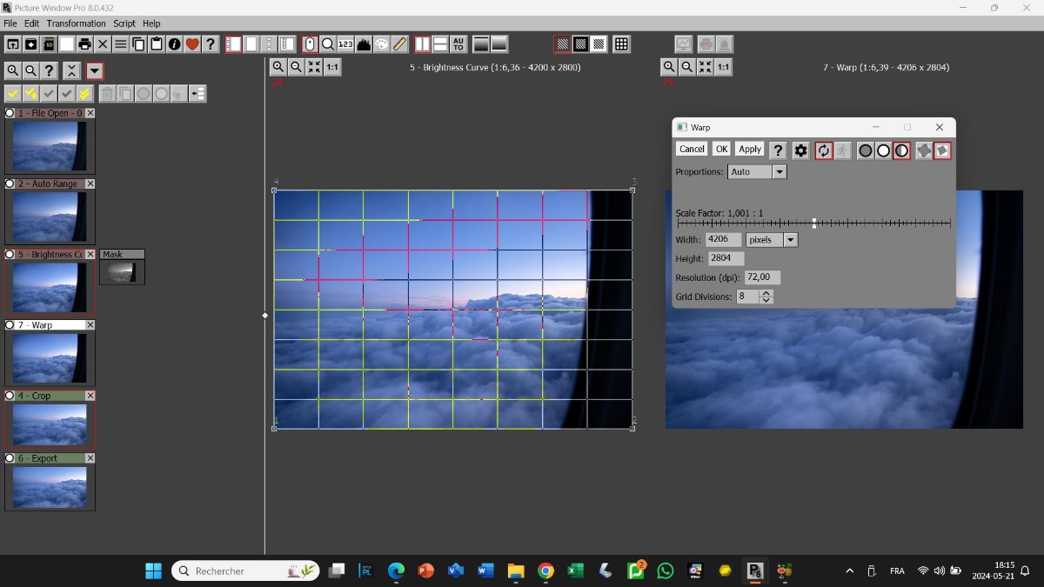Open the Transformation menu
This screenshot has height=587, width=1044.
pyautogui.click(x=76, y=23)
